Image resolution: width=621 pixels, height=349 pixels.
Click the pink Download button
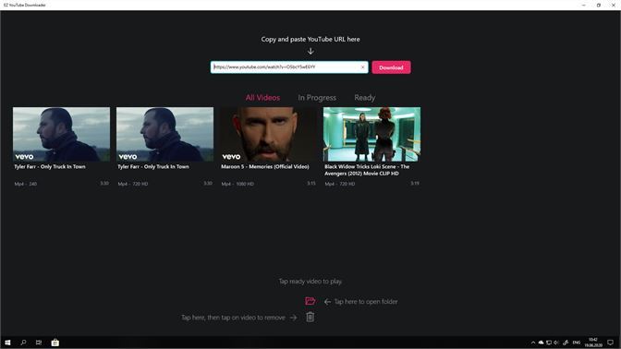coord(391,67)
